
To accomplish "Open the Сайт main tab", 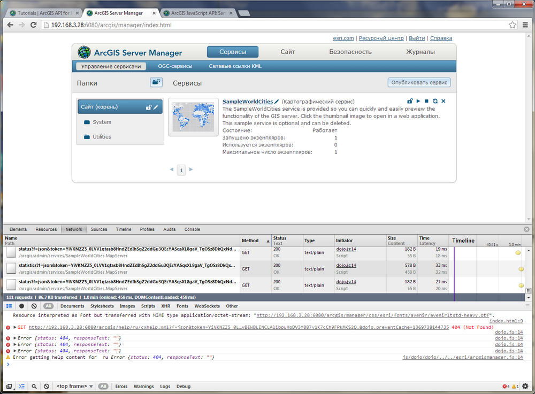I will pyautogui.click(x=288, y=52).
